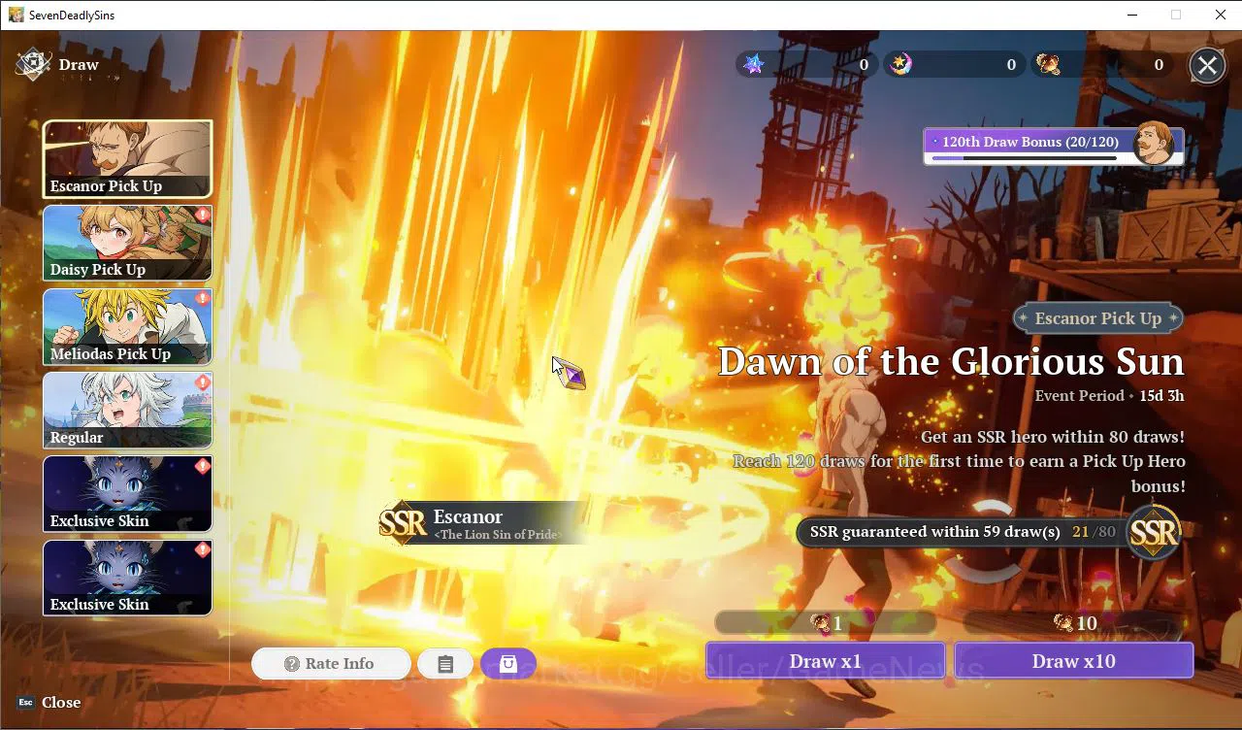Click the SSR rank icon beside Escanor's name
The image size is (1242, 730).
point(403,523)
